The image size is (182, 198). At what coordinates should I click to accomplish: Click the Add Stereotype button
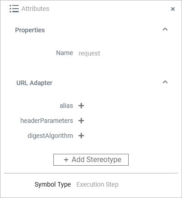coord(91,160)
